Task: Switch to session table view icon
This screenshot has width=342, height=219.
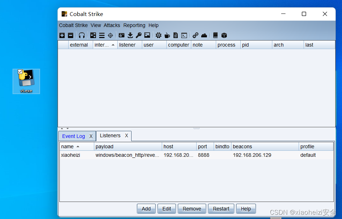Action: pyautogui.click(x=102, y=35)
